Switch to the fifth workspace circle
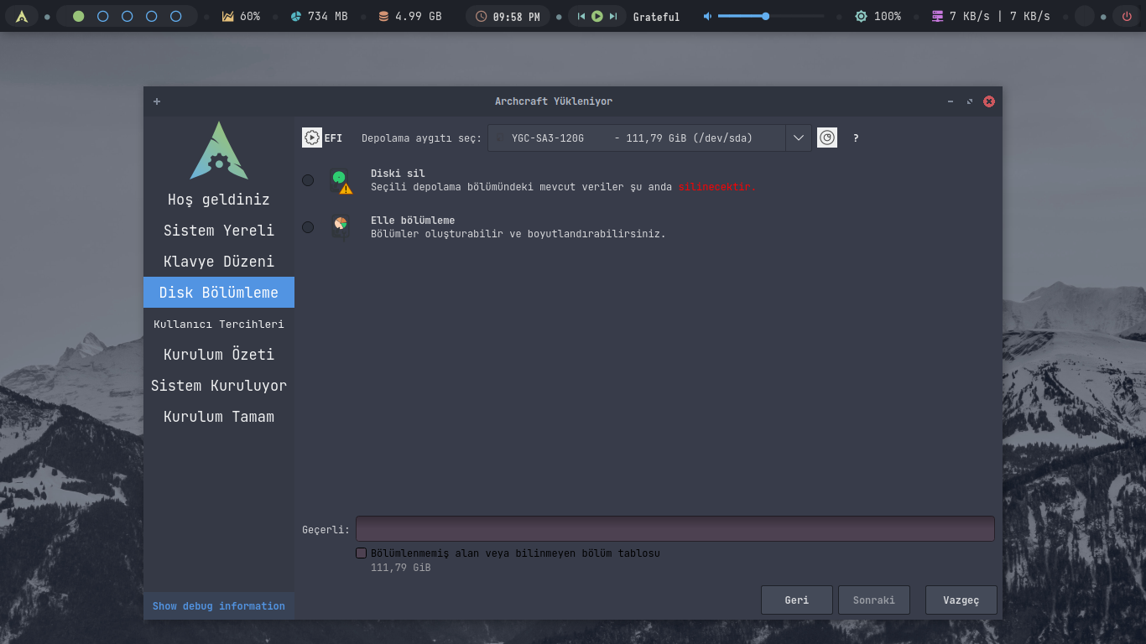The height and width of the screenshot is (644, 1146). (176, 16)
